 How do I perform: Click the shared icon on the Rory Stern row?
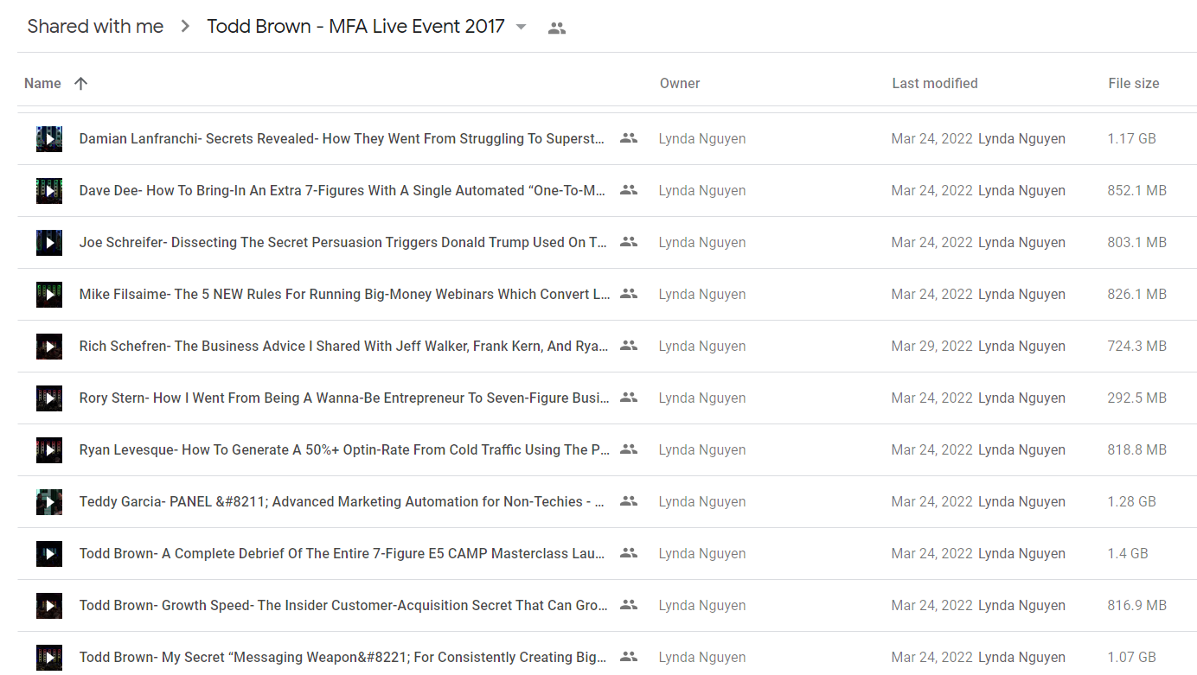pyautogui.click(x=629, y=398)
